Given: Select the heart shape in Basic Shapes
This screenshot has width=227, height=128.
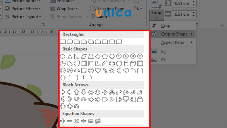Looking at the screenshot, I should pos(98,71).
